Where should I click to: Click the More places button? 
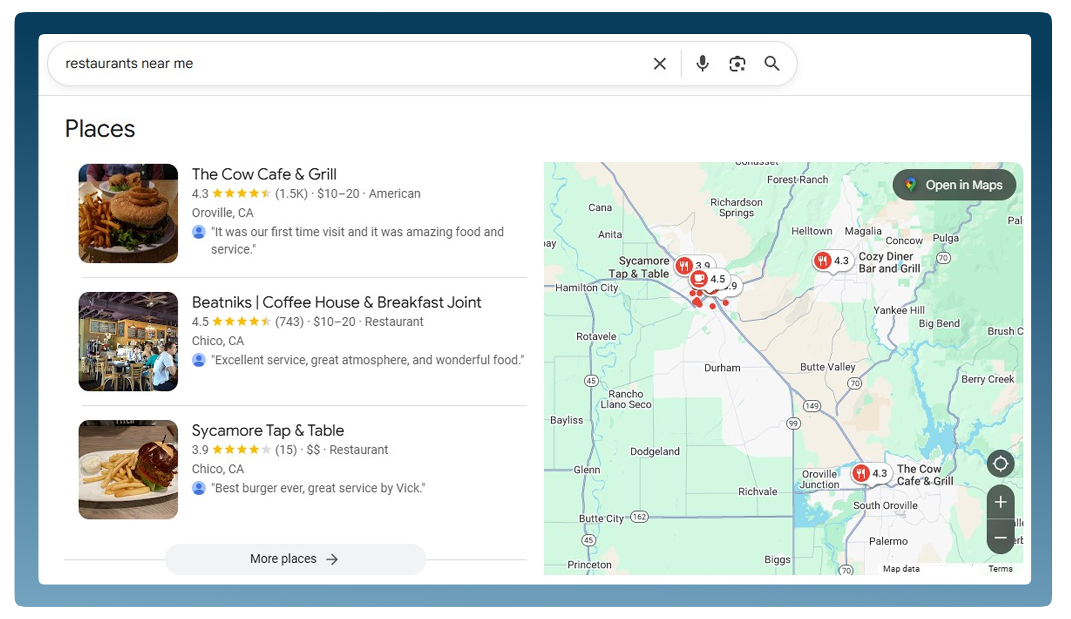(295, 559)
